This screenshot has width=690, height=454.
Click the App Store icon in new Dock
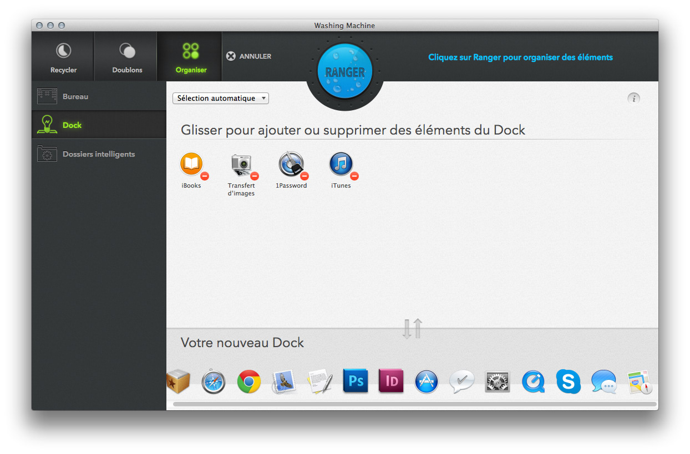427,381
